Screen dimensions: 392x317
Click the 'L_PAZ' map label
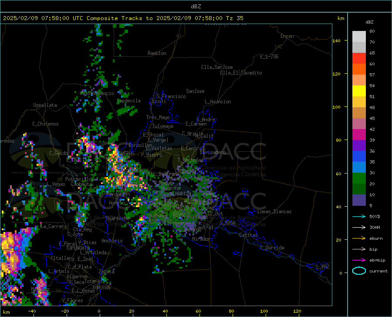point(323,267)
